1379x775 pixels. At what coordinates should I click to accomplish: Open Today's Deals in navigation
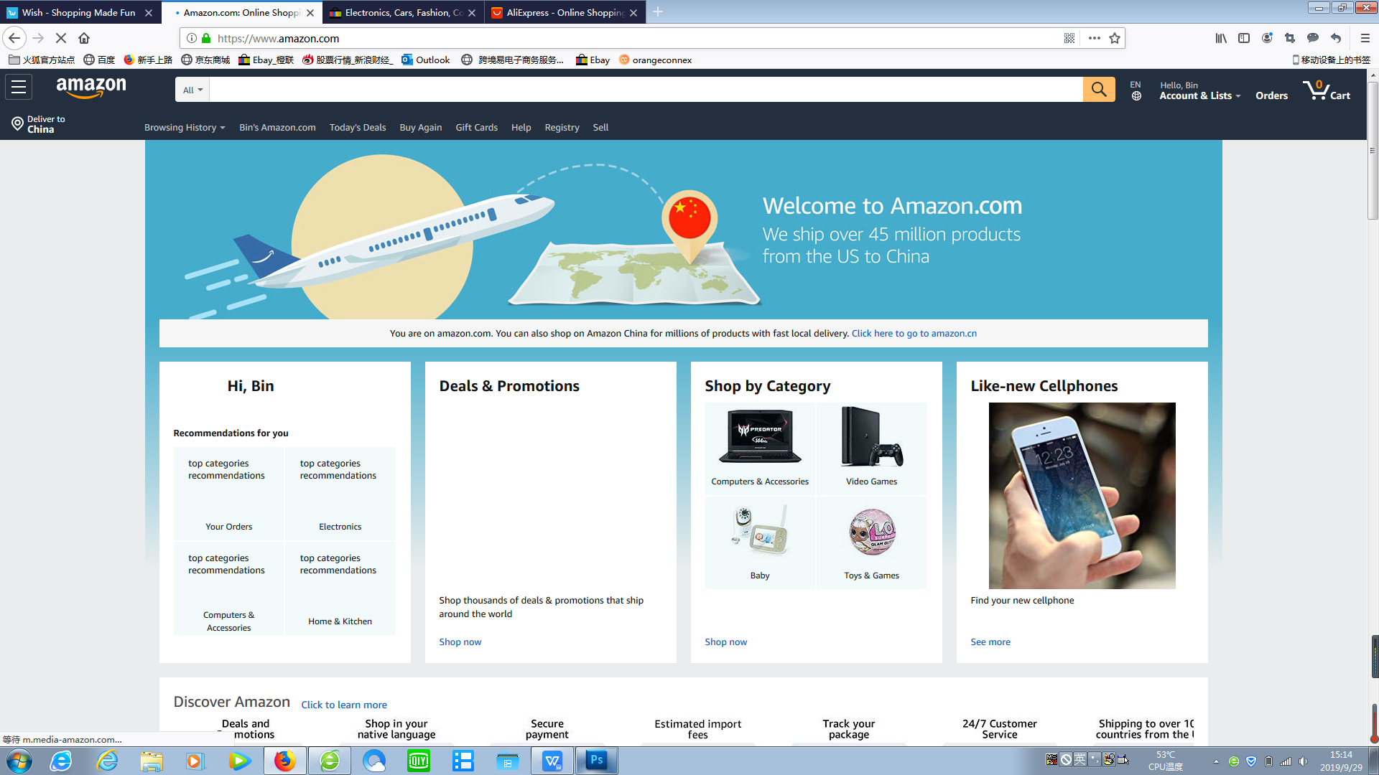(357, 127)
